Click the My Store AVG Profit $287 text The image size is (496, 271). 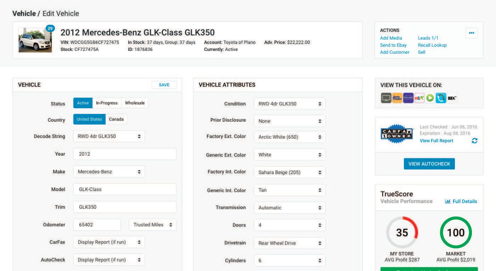(402, 260)
